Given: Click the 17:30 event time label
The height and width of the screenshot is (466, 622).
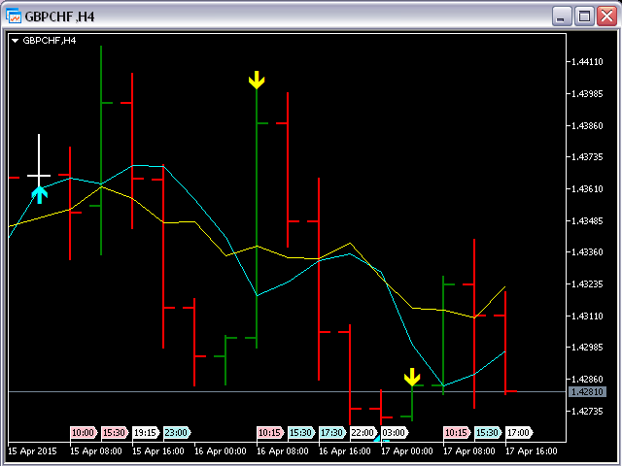Looking at the screenshot, I should (332, 432).
